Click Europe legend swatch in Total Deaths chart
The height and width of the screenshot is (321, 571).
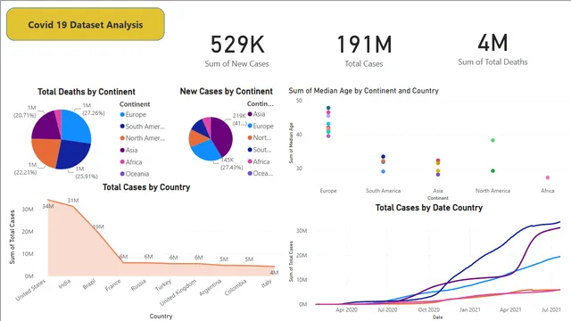[x=122, y=114]
